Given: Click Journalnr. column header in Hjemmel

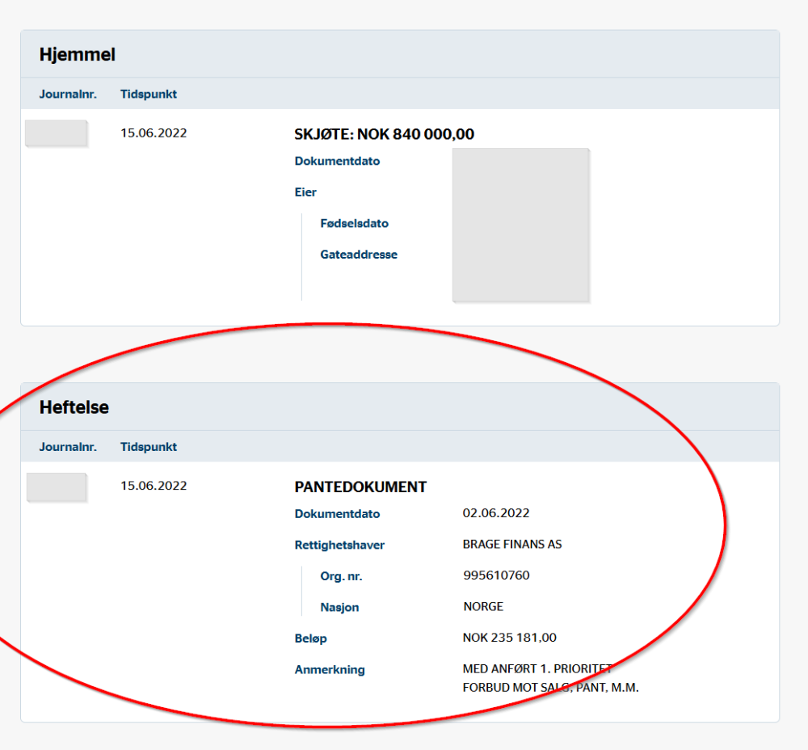Looking at the screenshot, I should (x=68, y=95).
